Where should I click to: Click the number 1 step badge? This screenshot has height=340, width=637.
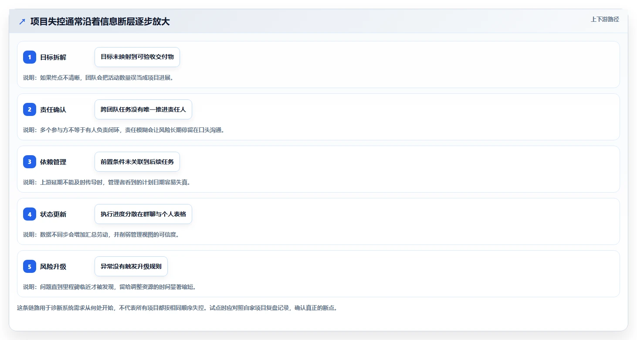(x=30, y=57)
